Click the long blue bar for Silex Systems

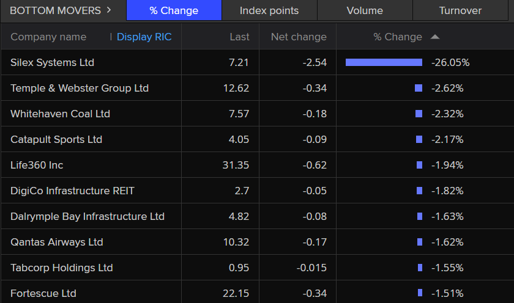tap(384, 62)
